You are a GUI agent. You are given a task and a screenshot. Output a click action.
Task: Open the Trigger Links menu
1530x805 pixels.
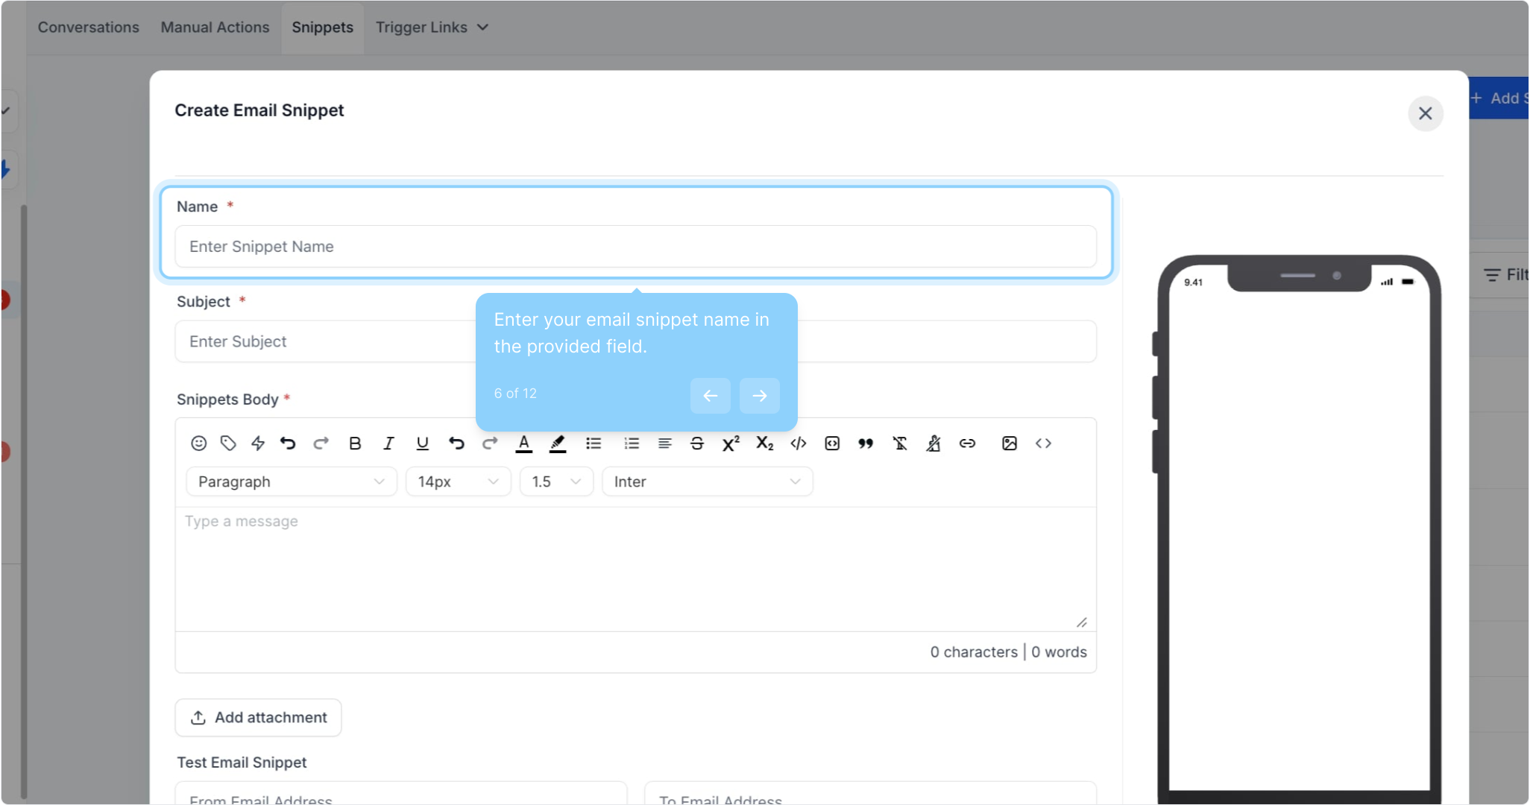pos(431,28)
